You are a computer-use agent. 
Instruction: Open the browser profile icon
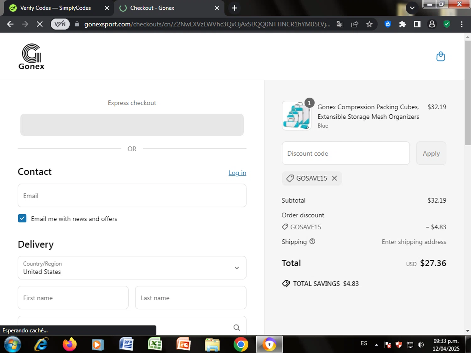click(x=432, y=24)
